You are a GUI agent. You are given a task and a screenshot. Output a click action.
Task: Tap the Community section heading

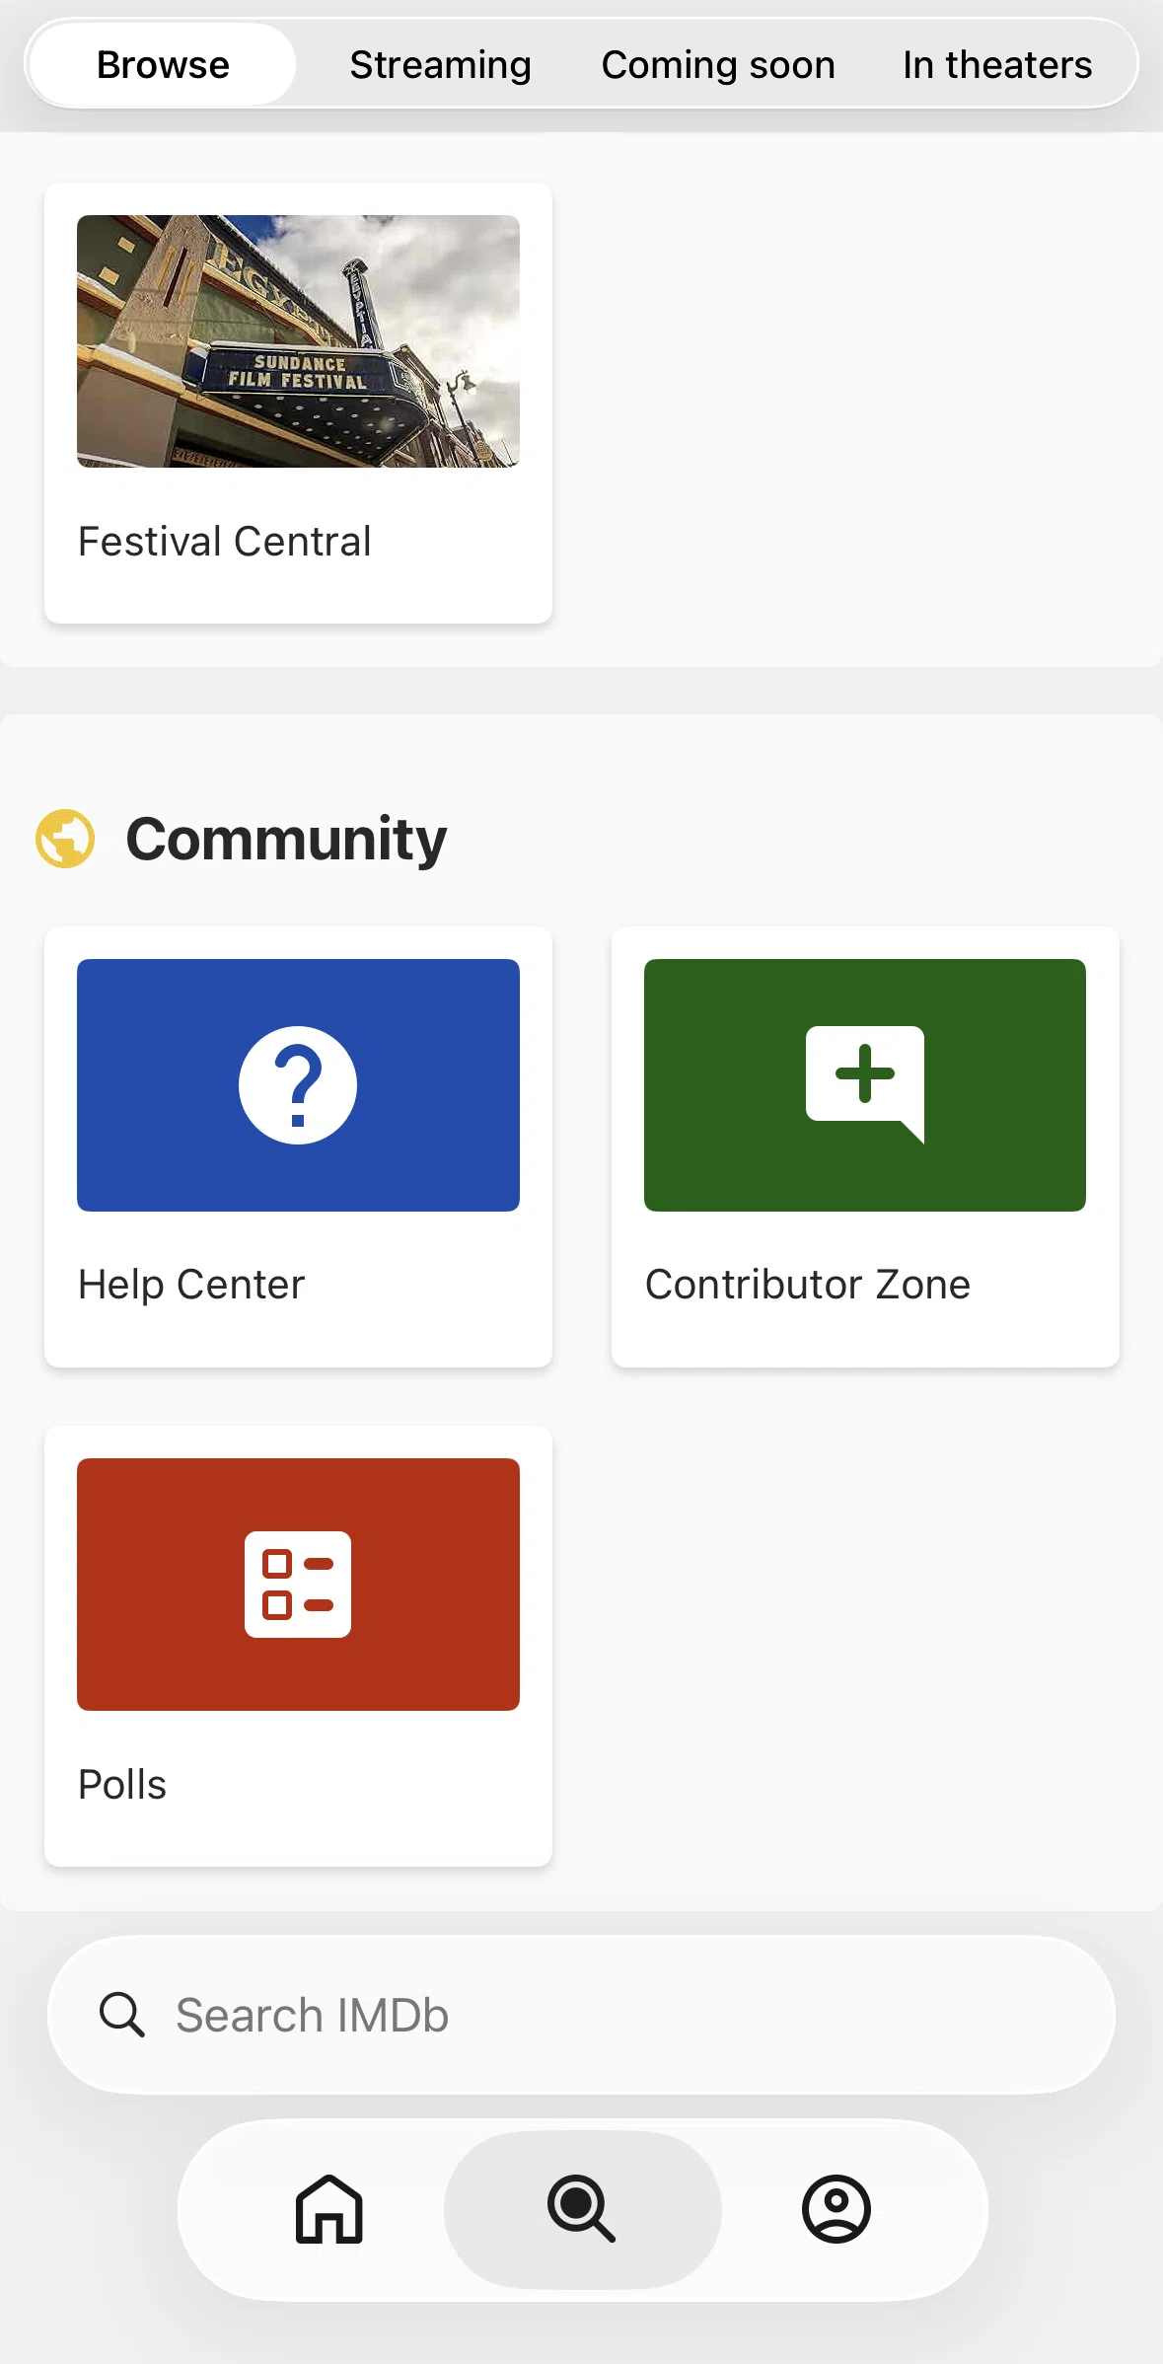(286, 840)
